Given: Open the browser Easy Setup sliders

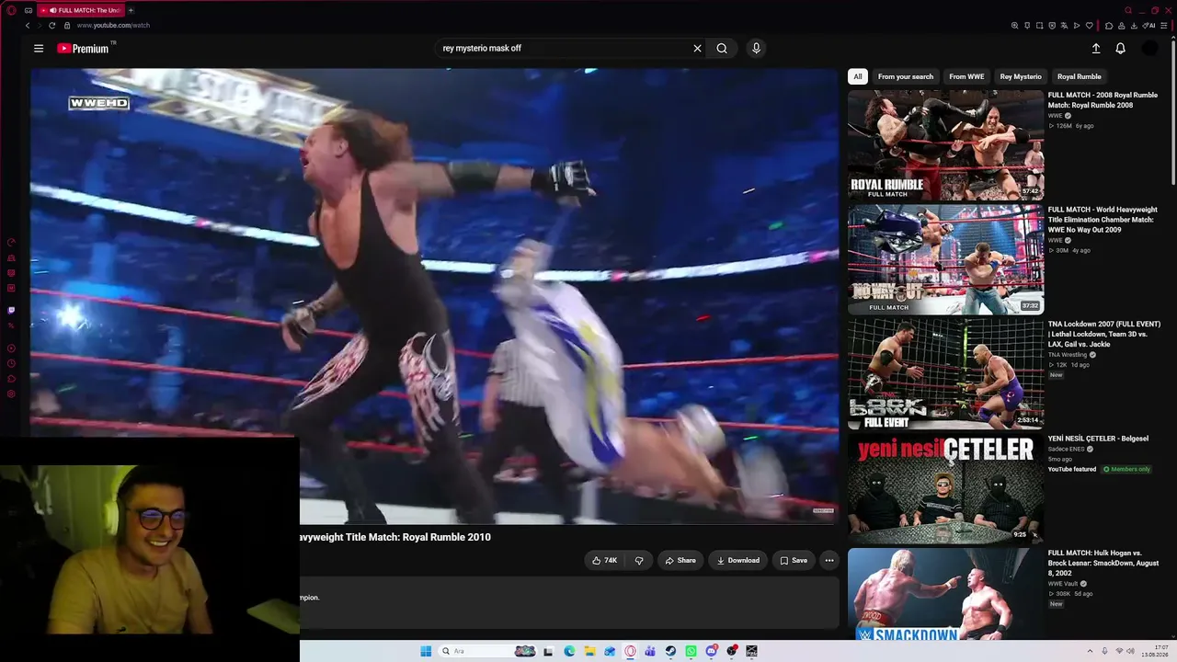Looking at the screenshot, I should click(x=1164, y=26).
